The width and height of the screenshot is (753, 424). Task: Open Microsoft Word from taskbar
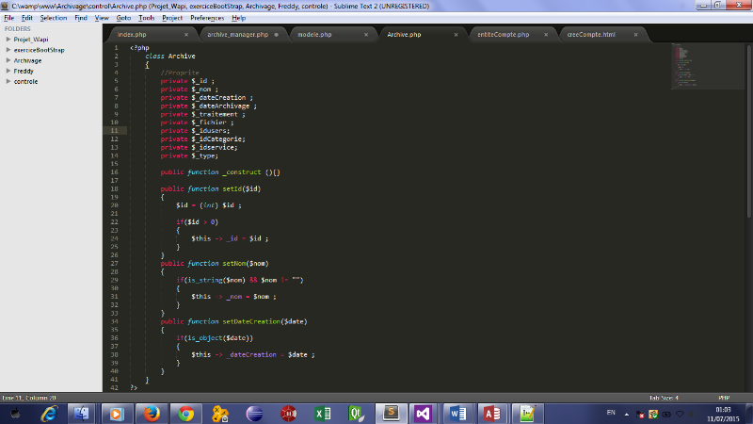(x=458, y=413)
